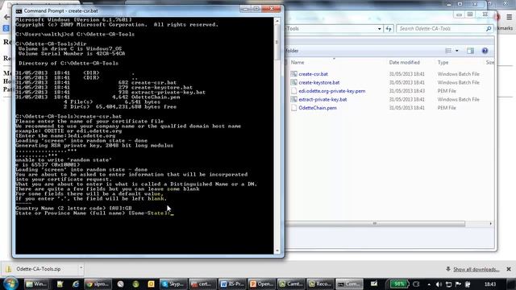Click the 'Date modified' value of edi.odette.org-private-key.pem
The width and height of the screenshot is (516, 290).
click(406, 91)
